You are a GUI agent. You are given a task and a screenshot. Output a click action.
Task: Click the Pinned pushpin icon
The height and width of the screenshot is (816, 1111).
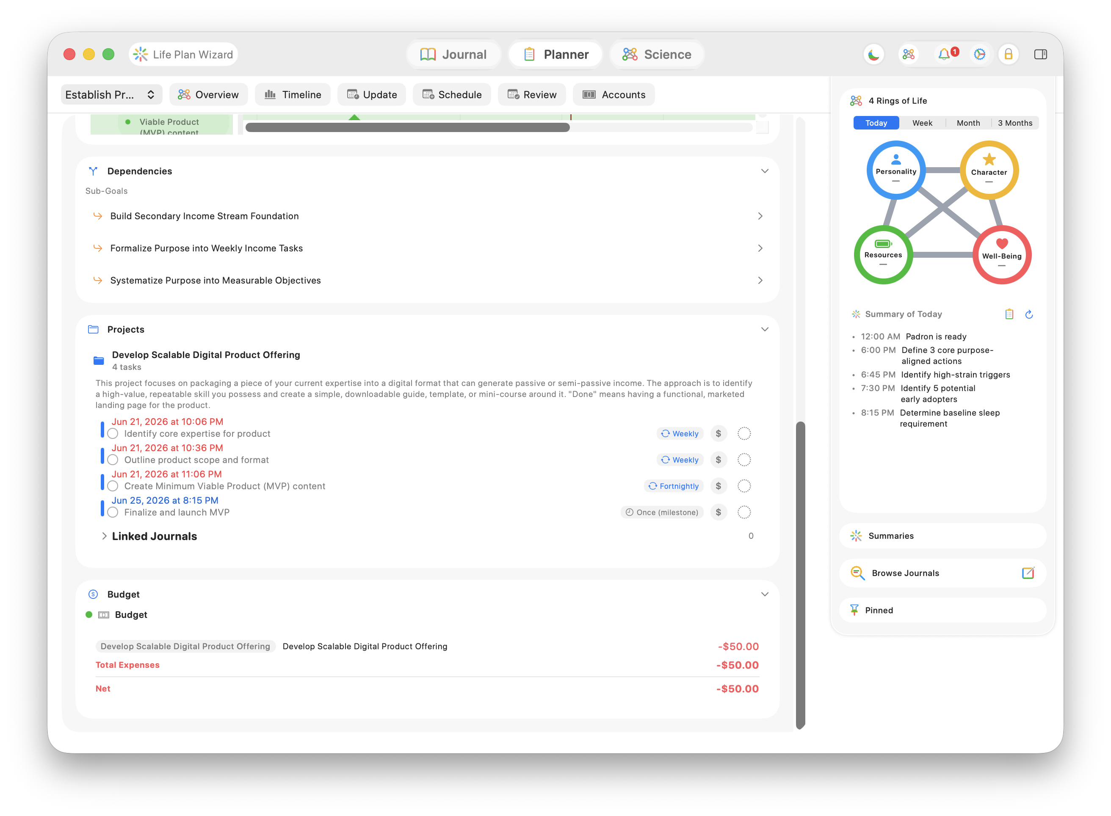coord(854,610)
